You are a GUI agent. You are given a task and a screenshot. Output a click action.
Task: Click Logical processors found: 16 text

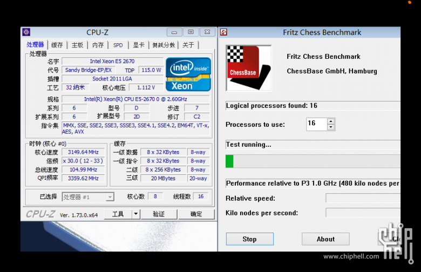click(x=271, y=106)
